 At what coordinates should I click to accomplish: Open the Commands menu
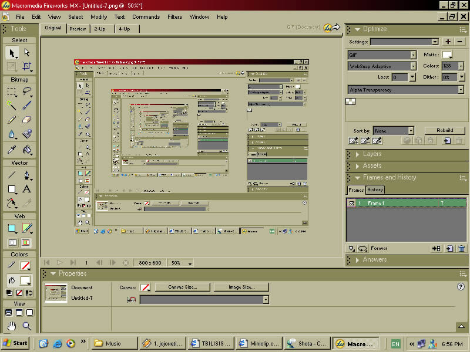pyautogui.click(x=146, y=16)
